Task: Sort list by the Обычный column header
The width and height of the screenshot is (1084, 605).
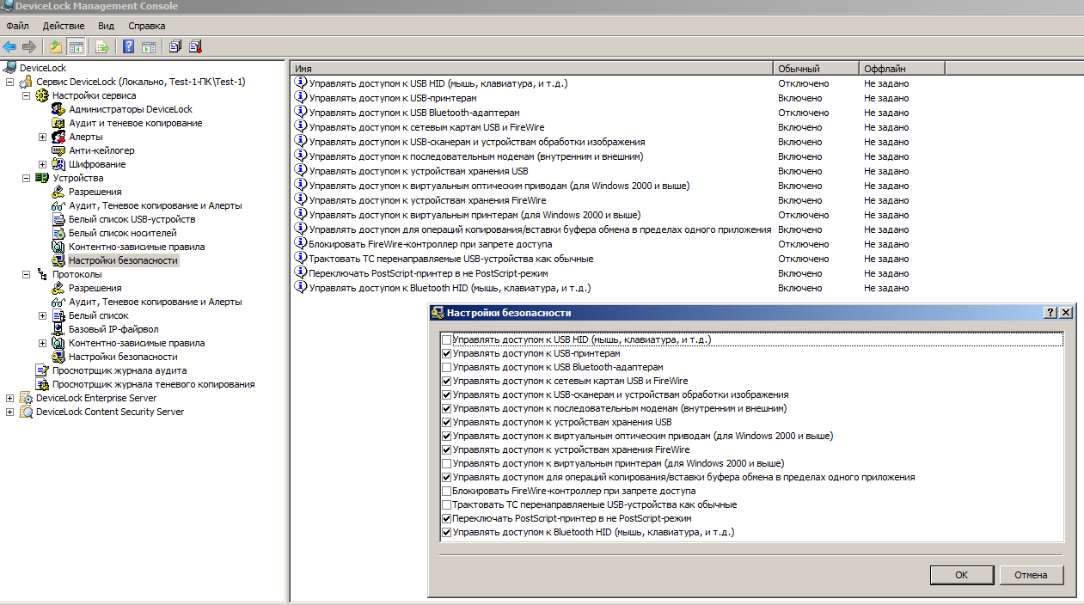Action: pyautogui.click(x=816, y=68)
